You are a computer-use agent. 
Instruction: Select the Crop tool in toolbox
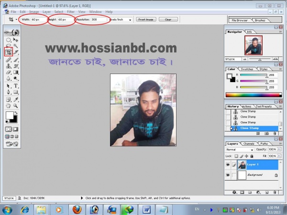(9, 52)
